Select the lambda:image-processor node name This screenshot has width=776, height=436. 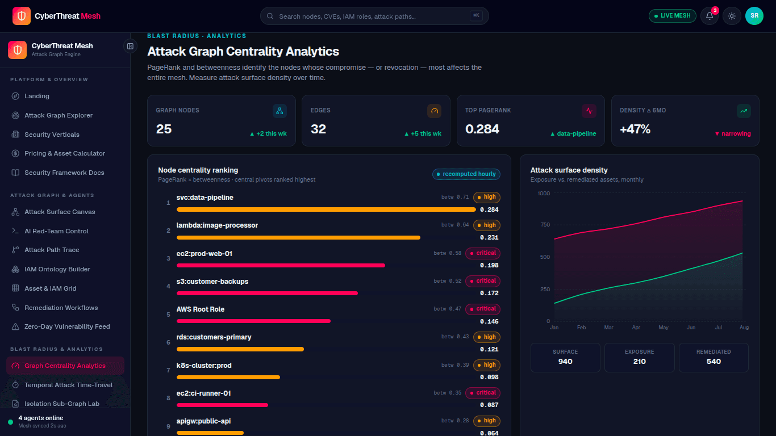click(217, 225)
